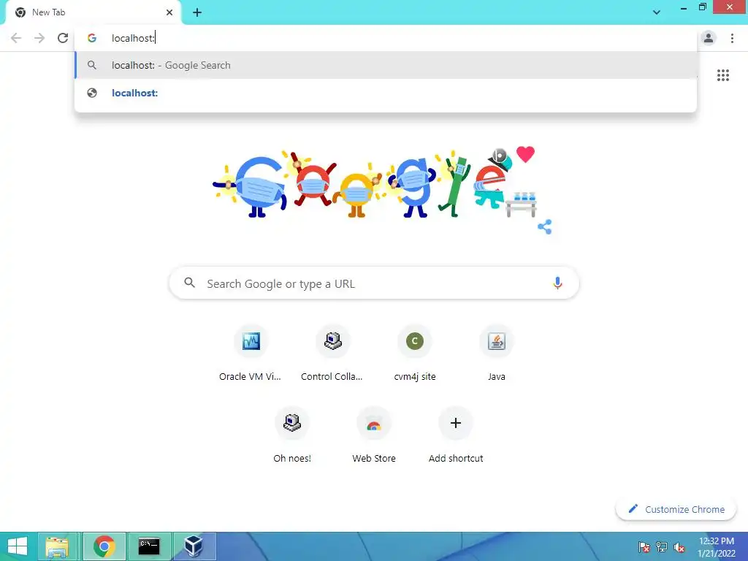The image size is (748, 561).
Task: Open the Windows Start button
Action: [x=18, y=546]
